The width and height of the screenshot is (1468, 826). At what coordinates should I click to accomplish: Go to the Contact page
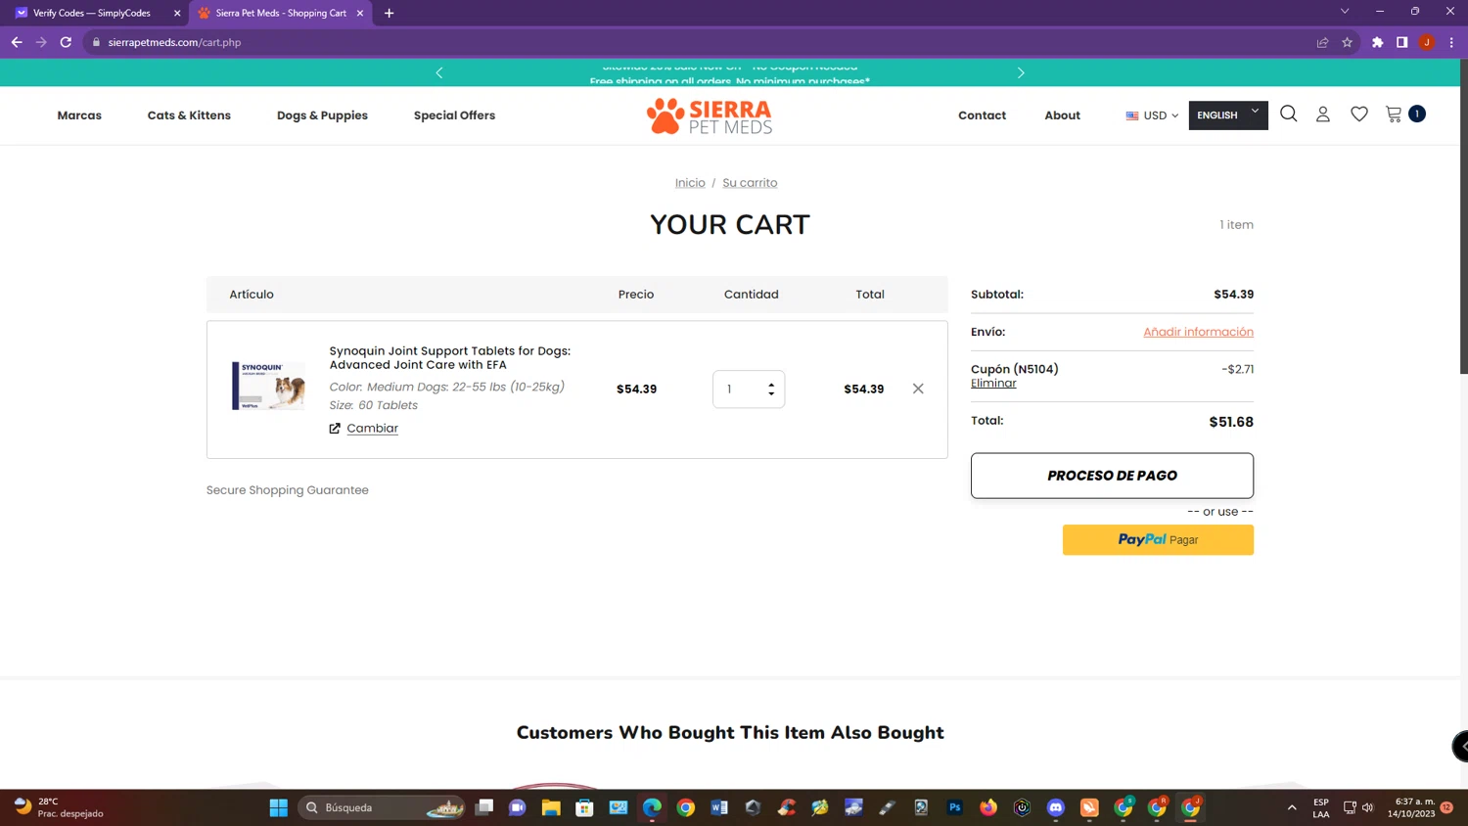[982, 115]
